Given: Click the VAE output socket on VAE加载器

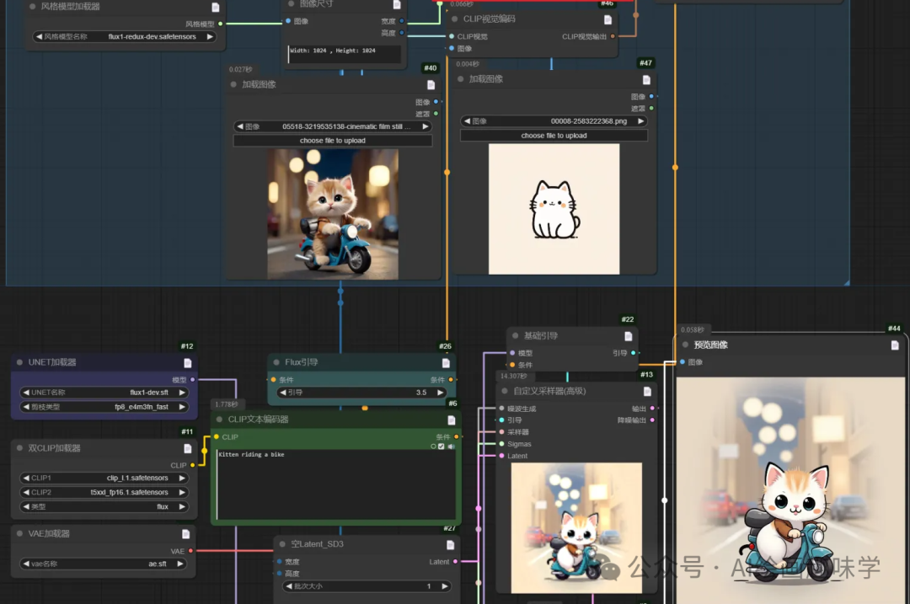Looking at the screenshot, I should tap(190, 551).
